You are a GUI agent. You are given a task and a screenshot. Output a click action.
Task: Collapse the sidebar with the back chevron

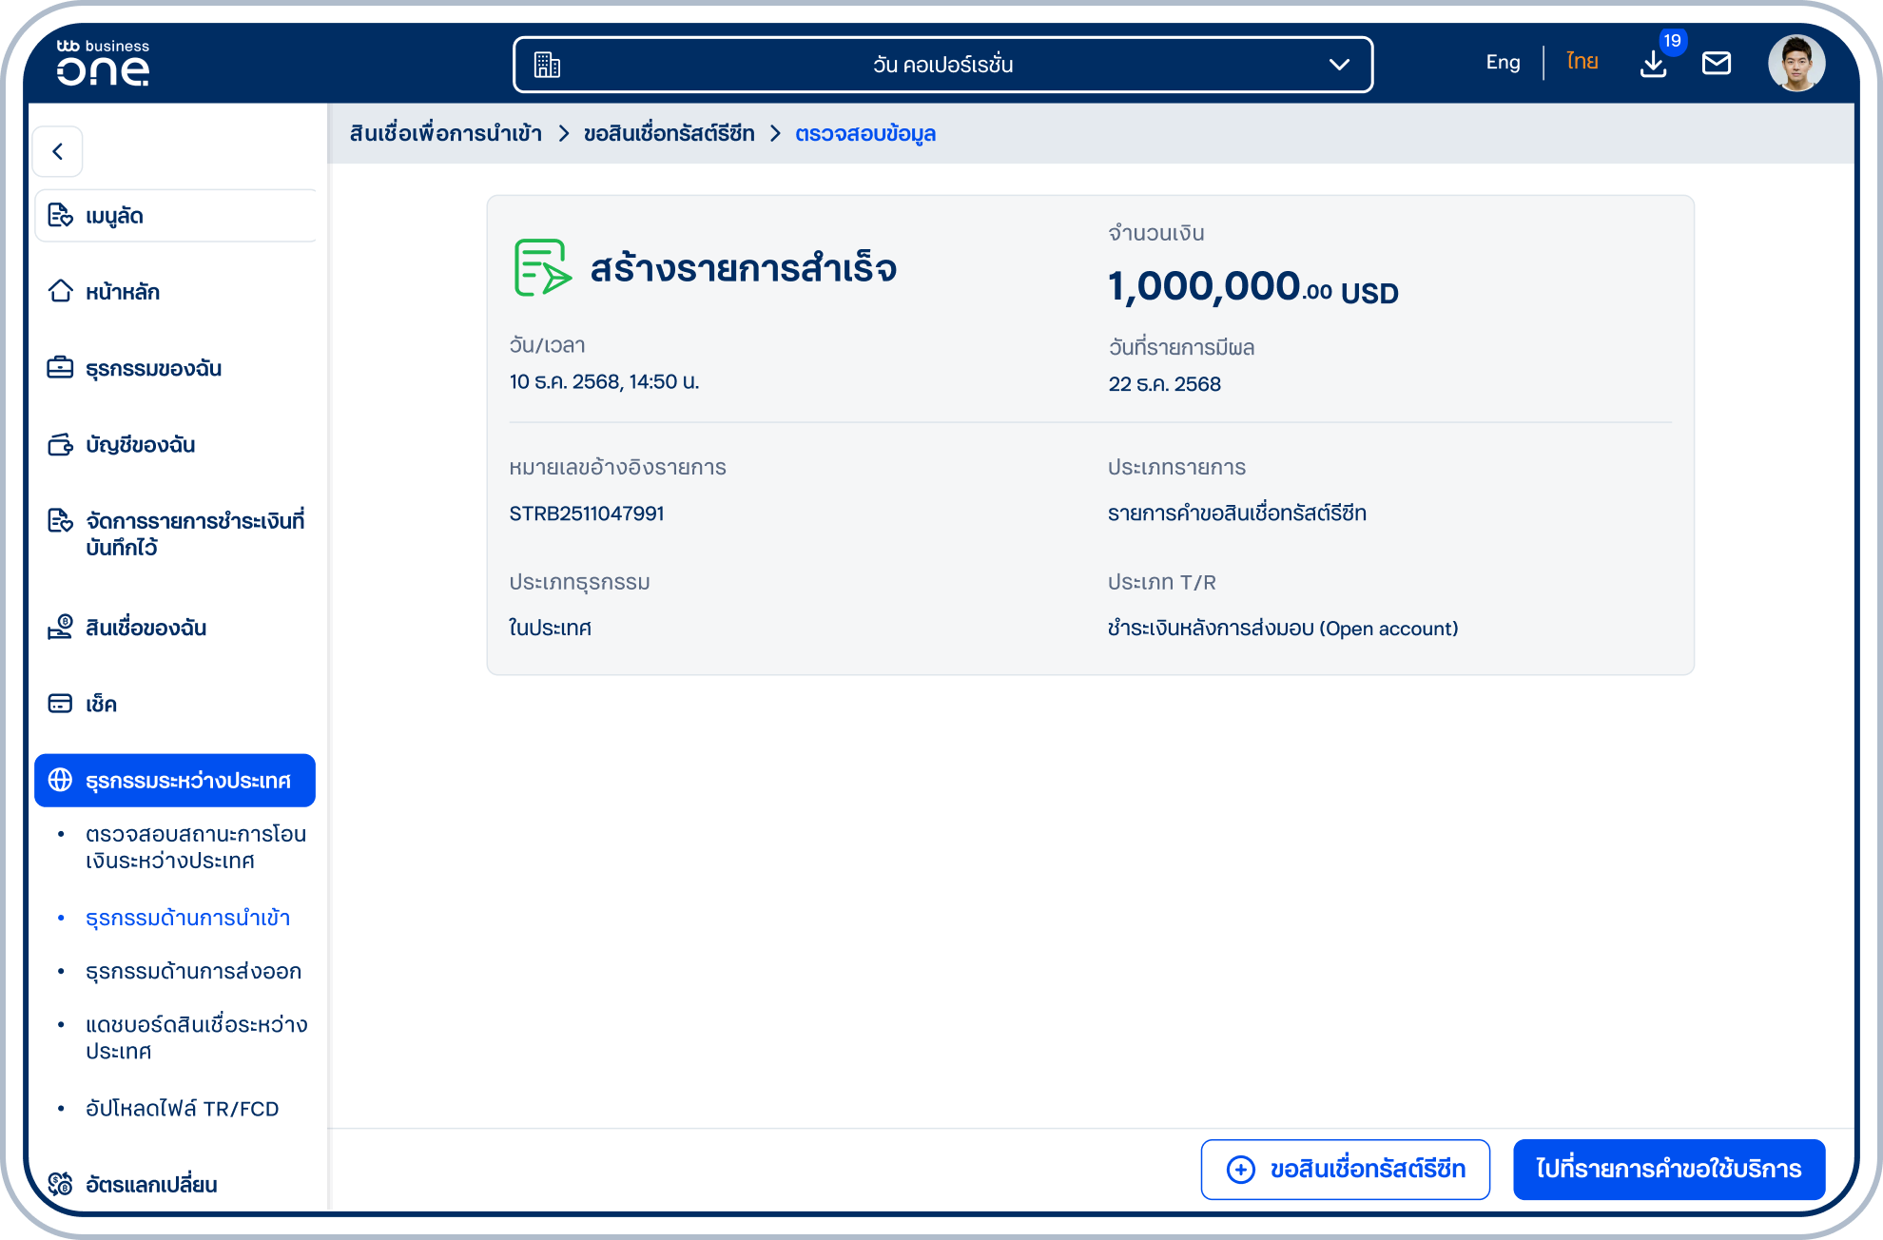pyautogui.click(x=58, y=151)
